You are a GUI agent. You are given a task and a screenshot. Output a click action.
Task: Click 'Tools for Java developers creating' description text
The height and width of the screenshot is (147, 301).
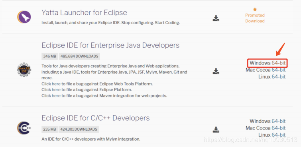[114, 72]
